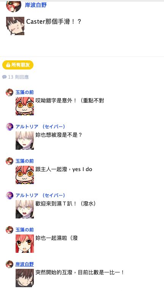Open 岸波白野's profile avatar at top
The height and width of the screenshot is (291, 164).
pos(13,6)
